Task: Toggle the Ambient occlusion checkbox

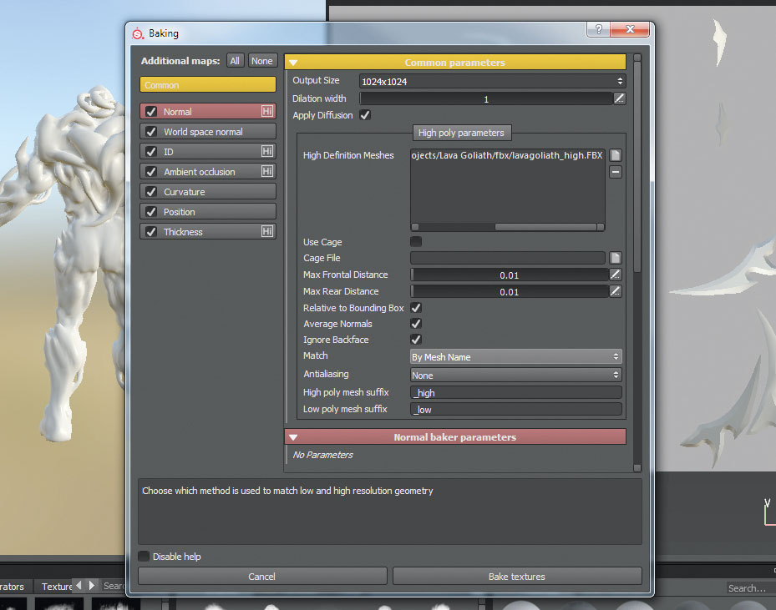Action: [151, 172]
